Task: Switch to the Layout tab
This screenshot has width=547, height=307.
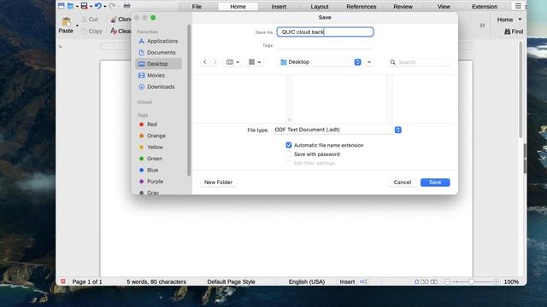Action: 320,6
